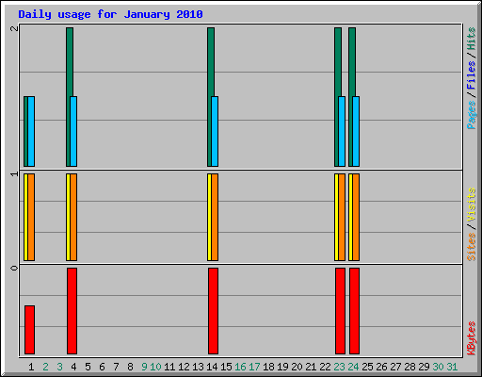The width and height of the screenshot is (482, 377).
Task: Click day label '13' on the x-axis
Action: pos(198,367)
